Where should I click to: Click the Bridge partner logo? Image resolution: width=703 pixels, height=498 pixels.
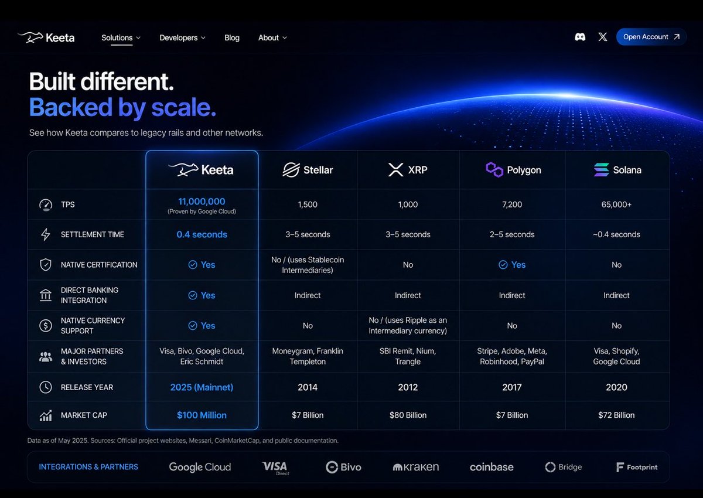563,467
